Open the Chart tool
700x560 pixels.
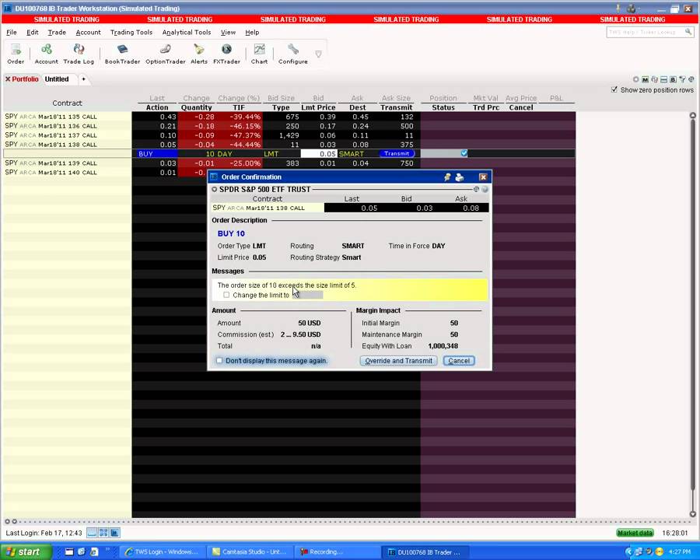click(259, 54)
